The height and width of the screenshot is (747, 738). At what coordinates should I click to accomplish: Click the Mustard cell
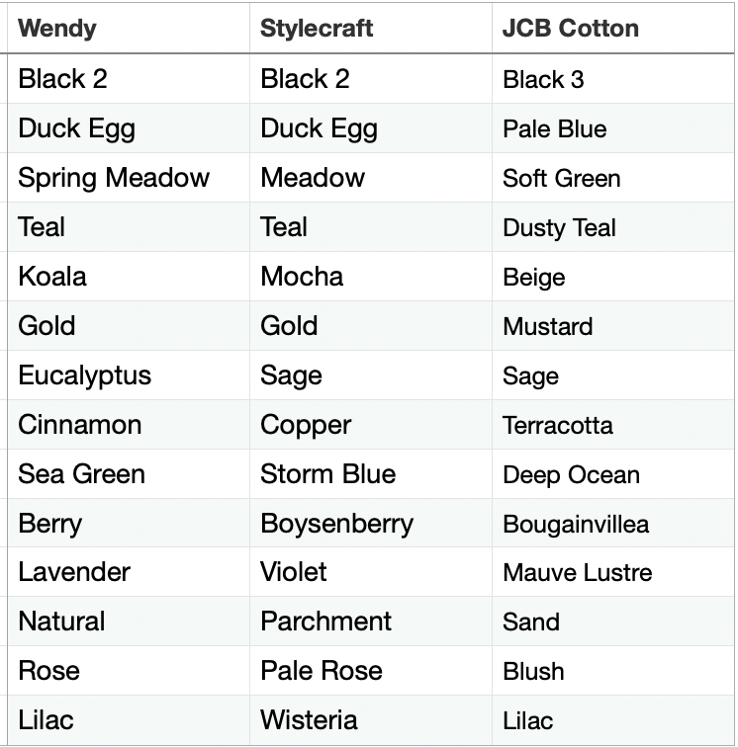[x=613, y=326]
